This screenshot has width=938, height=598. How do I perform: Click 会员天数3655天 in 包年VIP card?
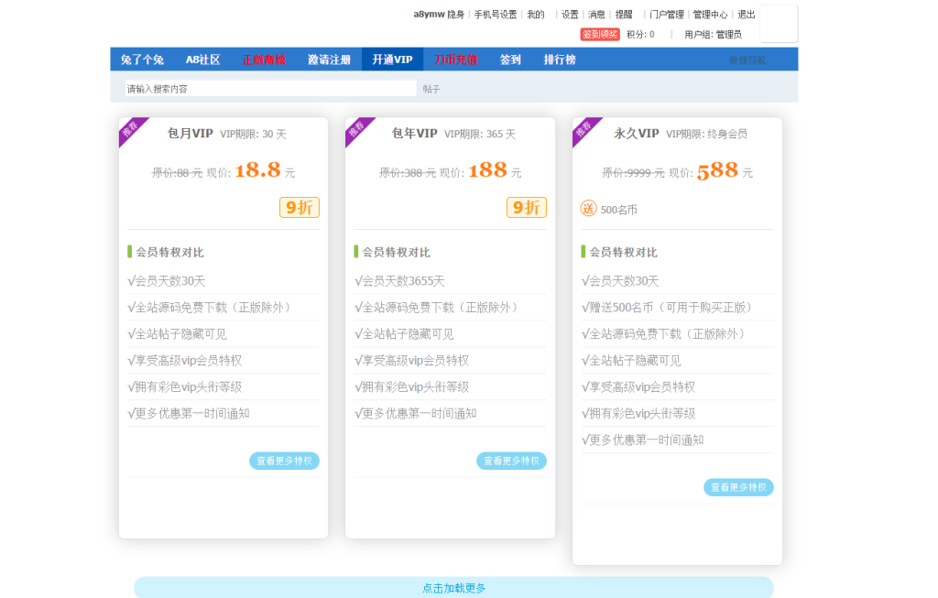[x=399, y=280]
